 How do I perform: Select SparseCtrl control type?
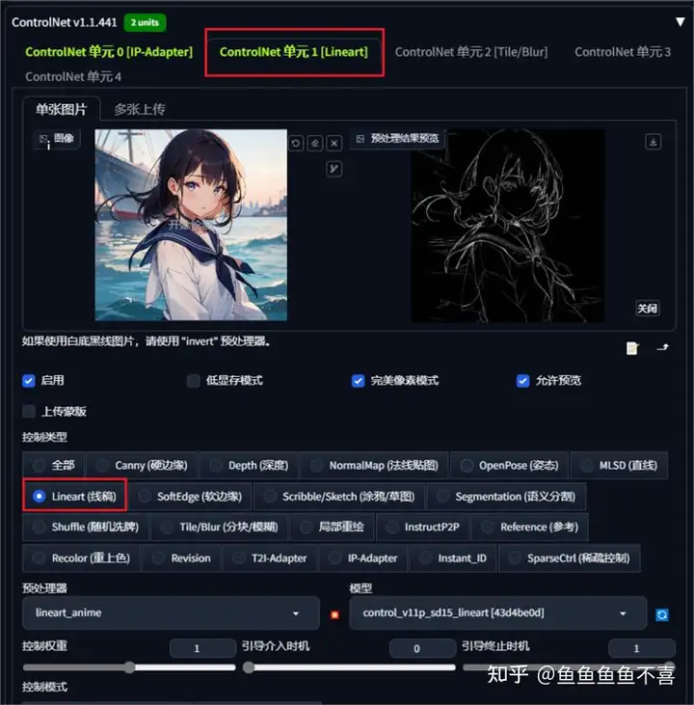(x=570, y=558)
